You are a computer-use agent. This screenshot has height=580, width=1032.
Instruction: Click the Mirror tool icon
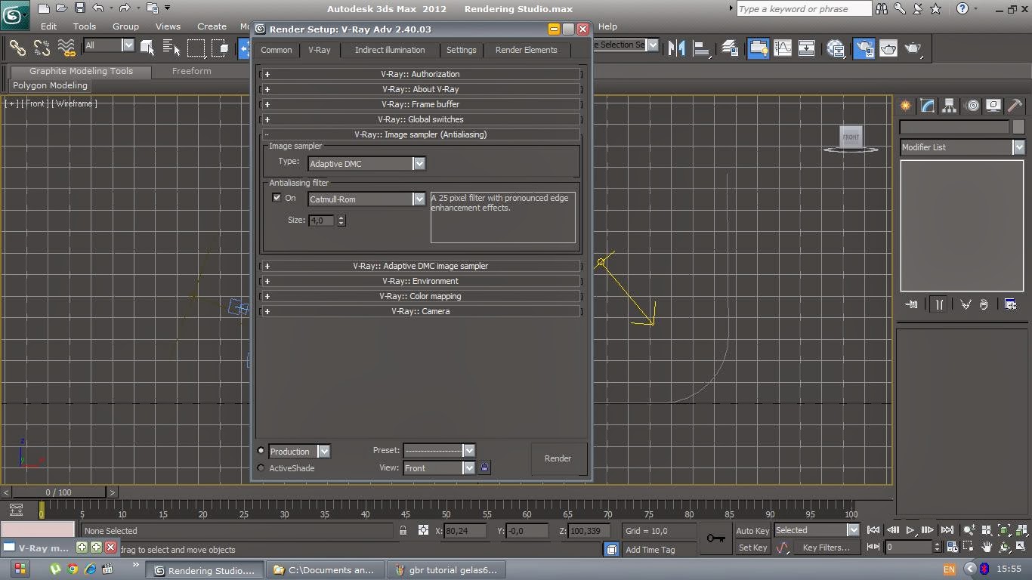pyautogui.click(x=677, y=48)
